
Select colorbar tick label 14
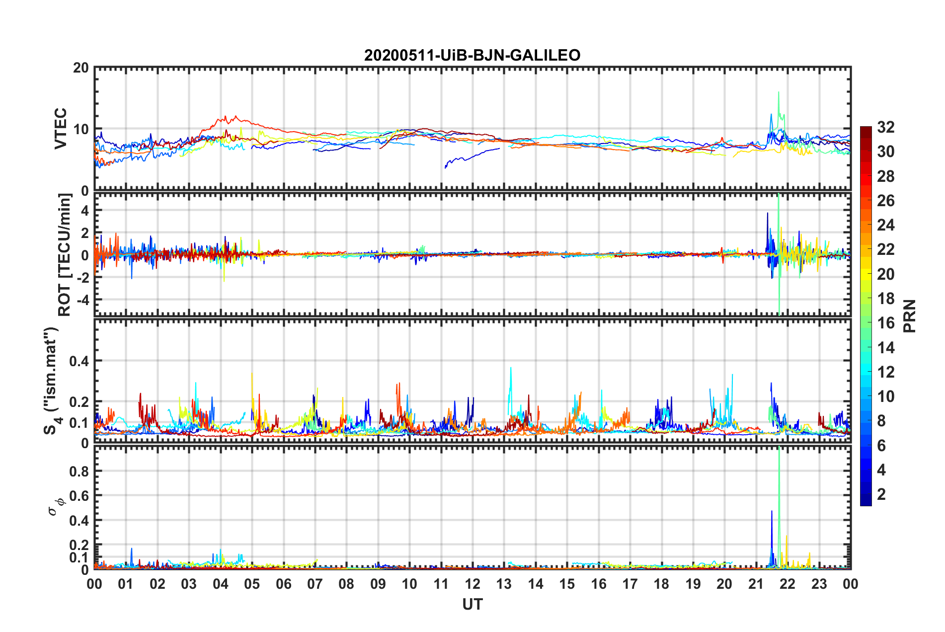[x=885, y=348]
